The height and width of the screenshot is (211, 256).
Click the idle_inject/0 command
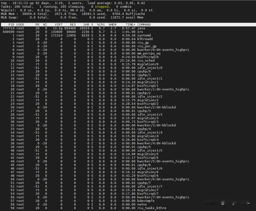(150, 68)
